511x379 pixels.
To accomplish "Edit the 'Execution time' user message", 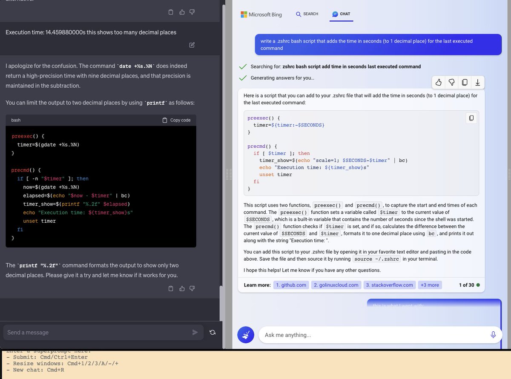I will (x=192, y=45).
